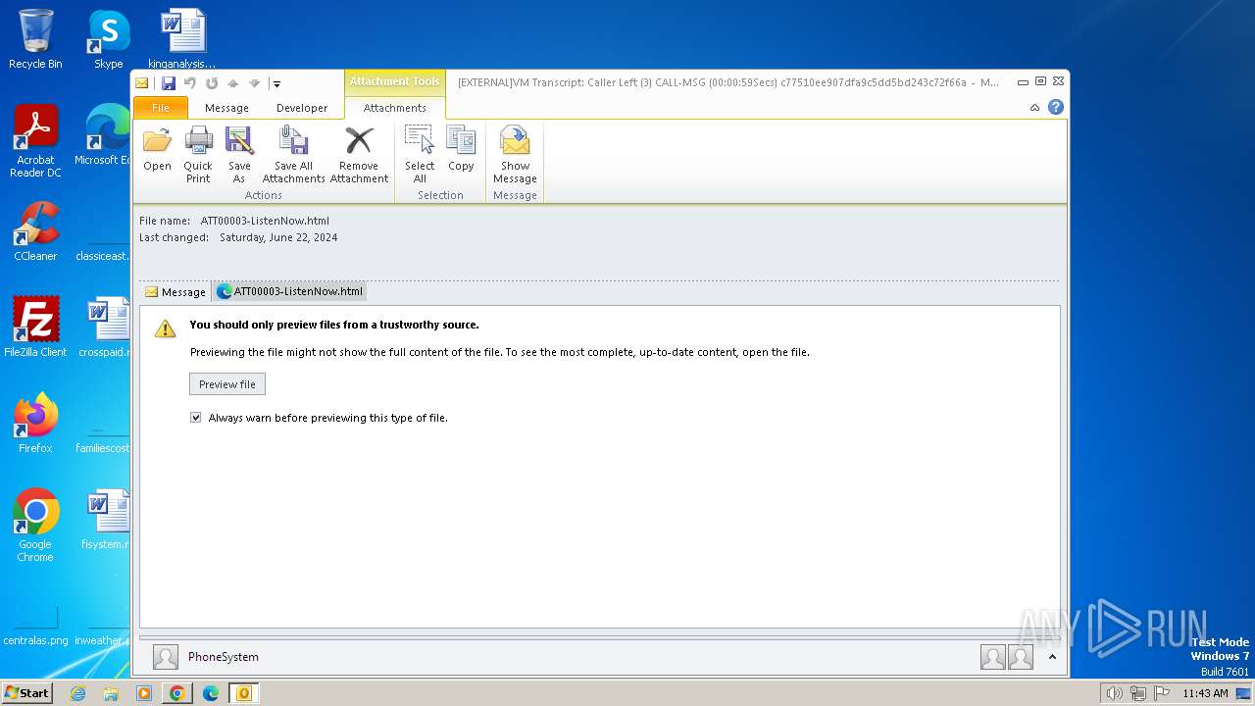Uncheck Always warn before previewing checkbox
This screenshot has height=706, width=1255.
pos(196,418)
